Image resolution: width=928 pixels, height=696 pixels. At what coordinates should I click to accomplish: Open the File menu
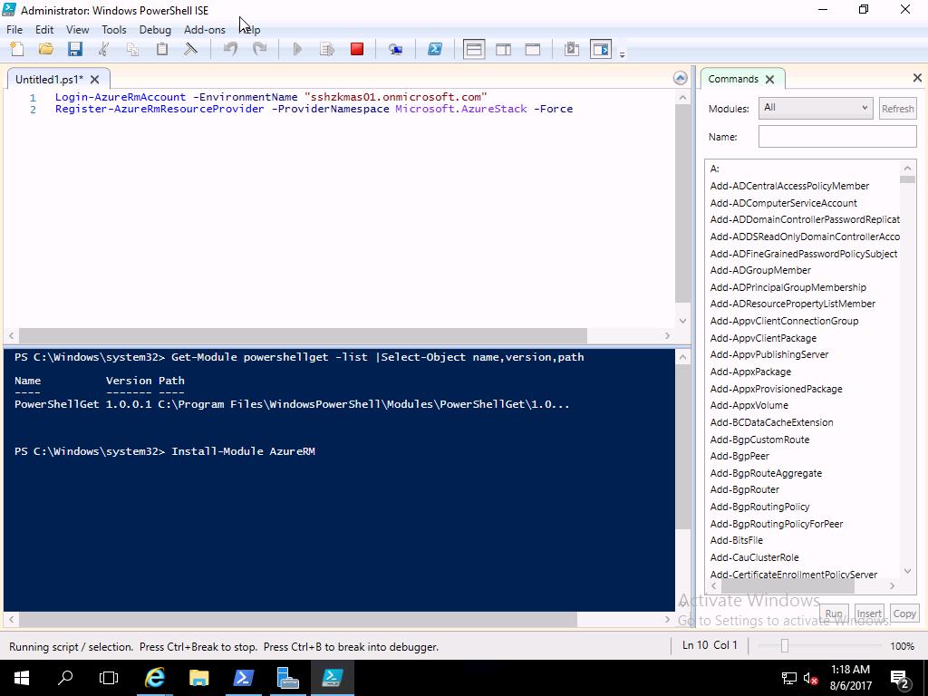point(14,30)
